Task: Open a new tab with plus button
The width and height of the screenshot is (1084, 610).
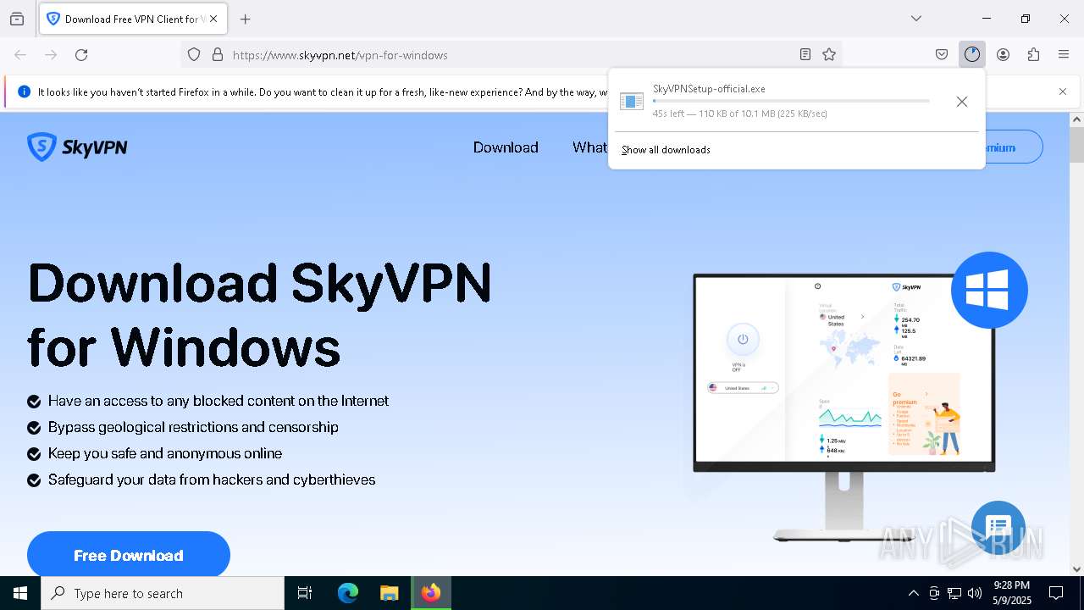Action: click(246, 19)
